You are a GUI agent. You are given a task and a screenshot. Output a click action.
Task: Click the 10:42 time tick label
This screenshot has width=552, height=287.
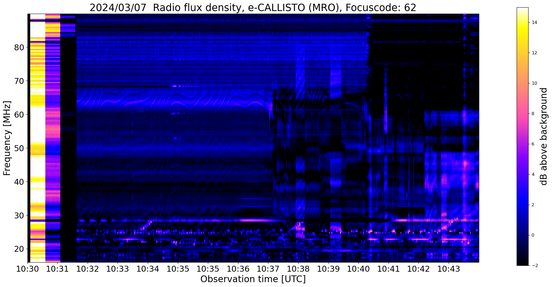click(419, 269)
